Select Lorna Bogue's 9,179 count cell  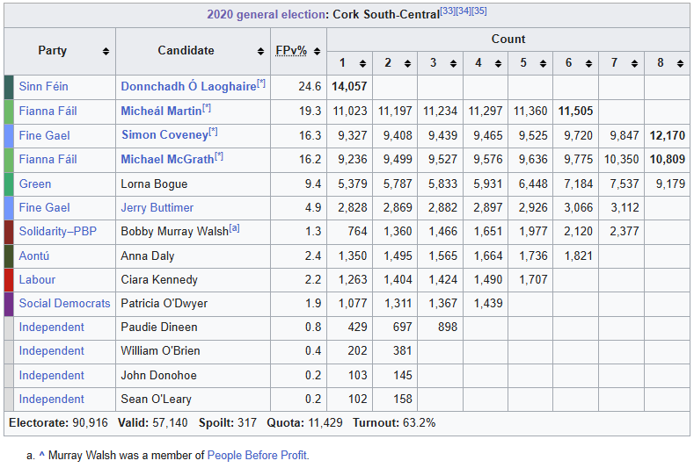point(667,184)
